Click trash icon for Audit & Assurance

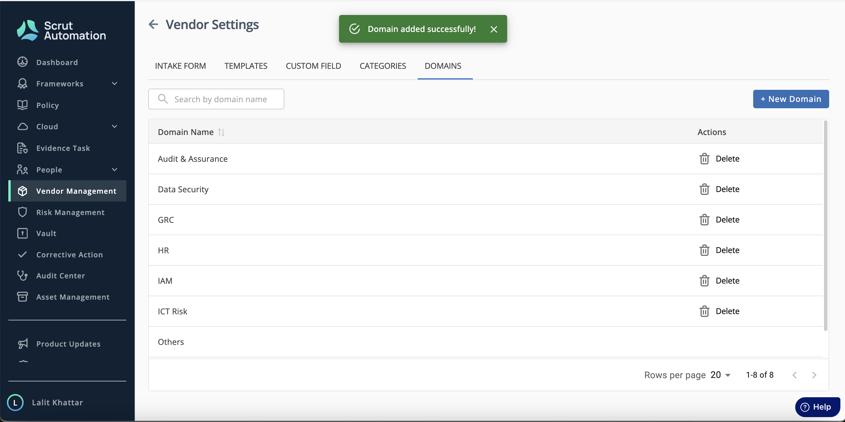[704, 159]
